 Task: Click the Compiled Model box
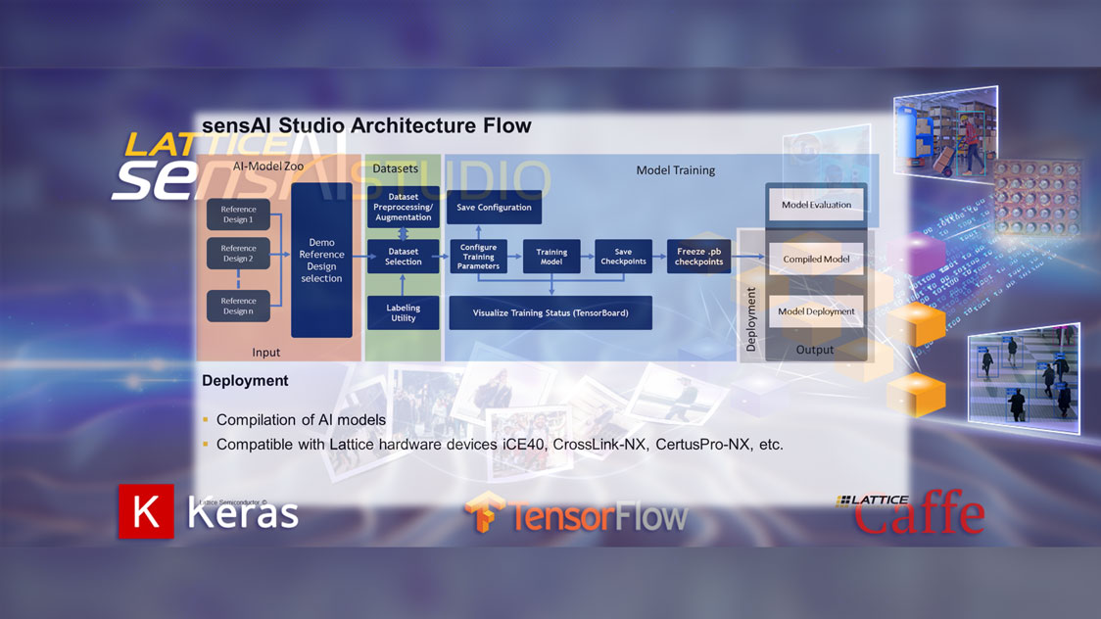pos(816,259)
